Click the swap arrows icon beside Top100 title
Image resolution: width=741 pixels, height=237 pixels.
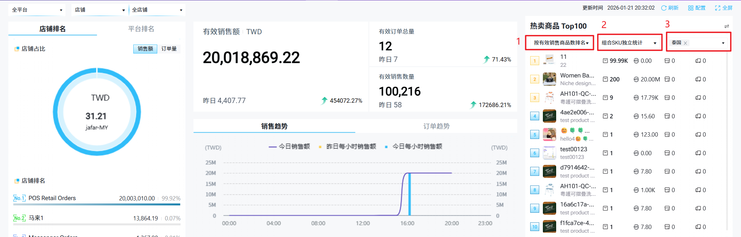click(727, 26)
